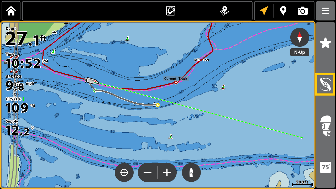The image size is (336, 189).
Task: Open the chart waypoints map icon
Action: pos(224,11)
